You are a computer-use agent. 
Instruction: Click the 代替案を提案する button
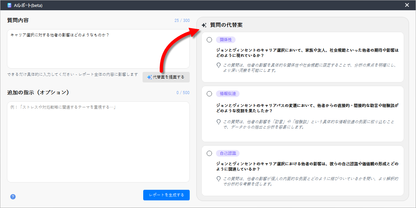(x=166, y=77)
